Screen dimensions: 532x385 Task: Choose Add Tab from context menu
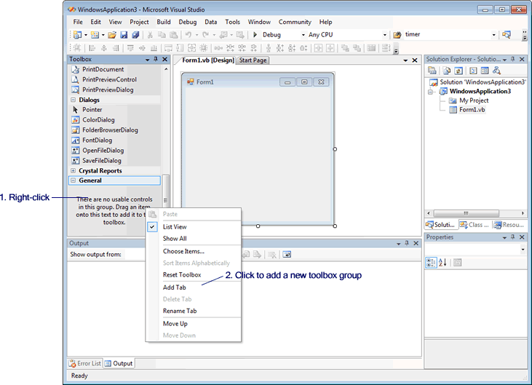[x=174, y=287]
